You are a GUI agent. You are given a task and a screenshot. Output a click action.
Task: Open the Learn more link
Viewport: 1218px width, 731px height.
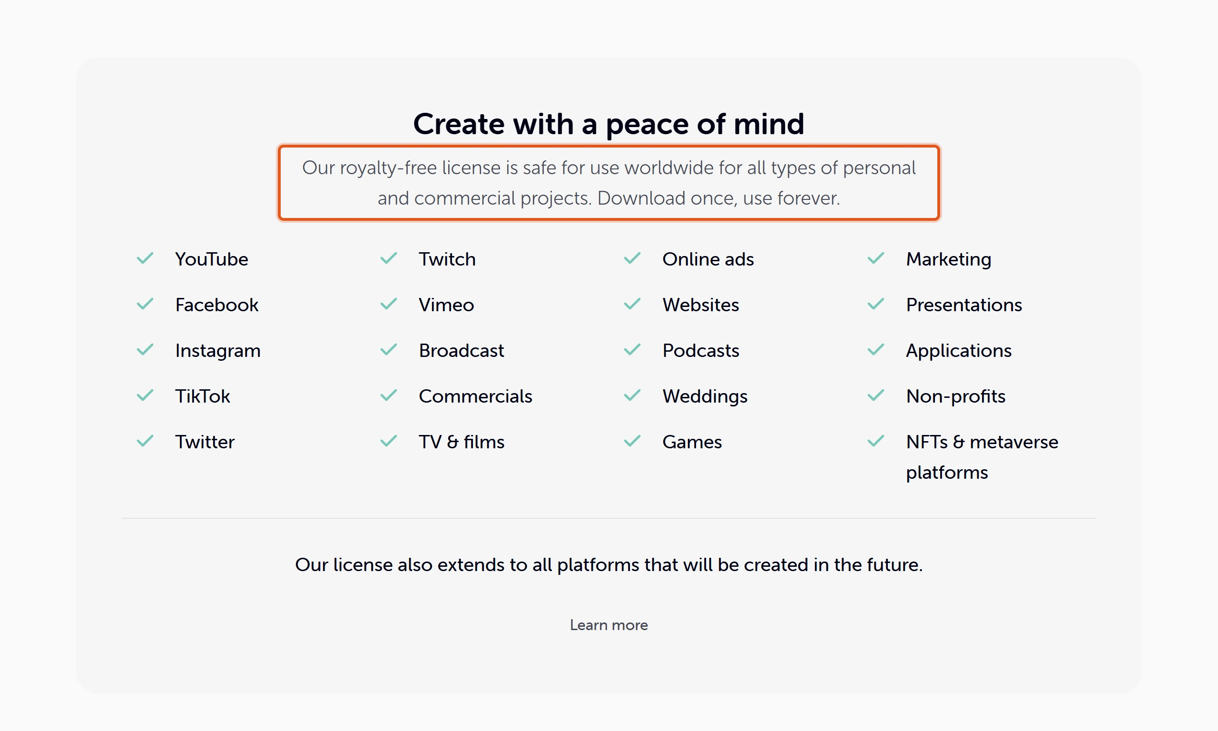click(x=609, y=625)
